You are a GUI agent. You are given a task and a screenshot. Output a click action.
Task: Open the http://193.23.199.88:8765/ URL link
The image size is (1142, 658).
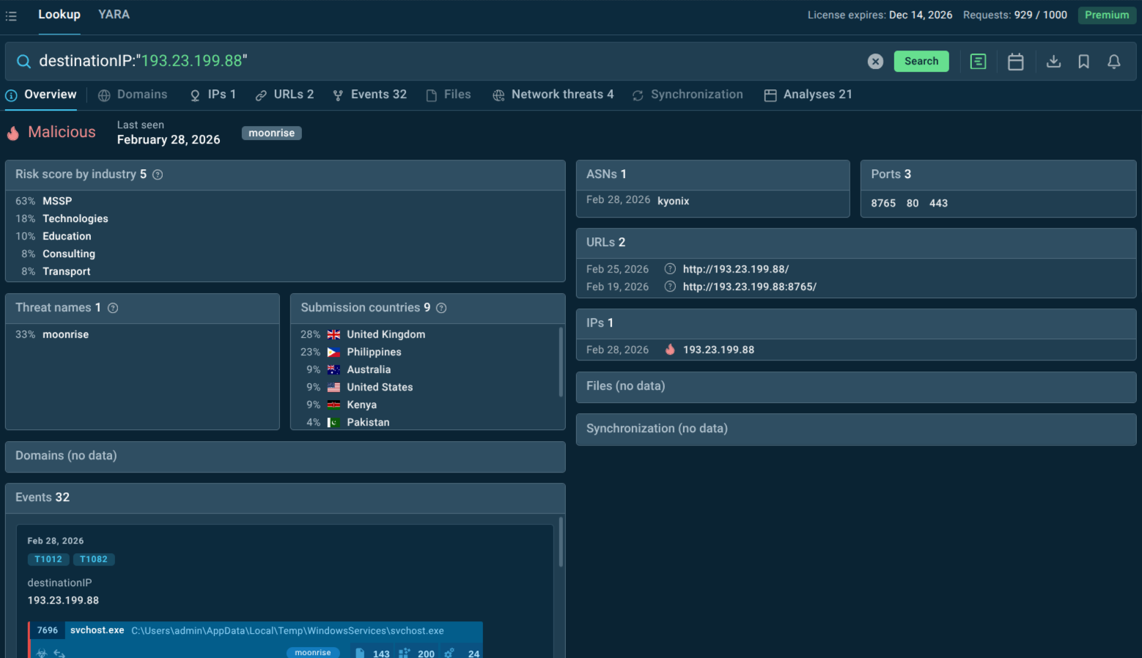click(x=749, y=287)
